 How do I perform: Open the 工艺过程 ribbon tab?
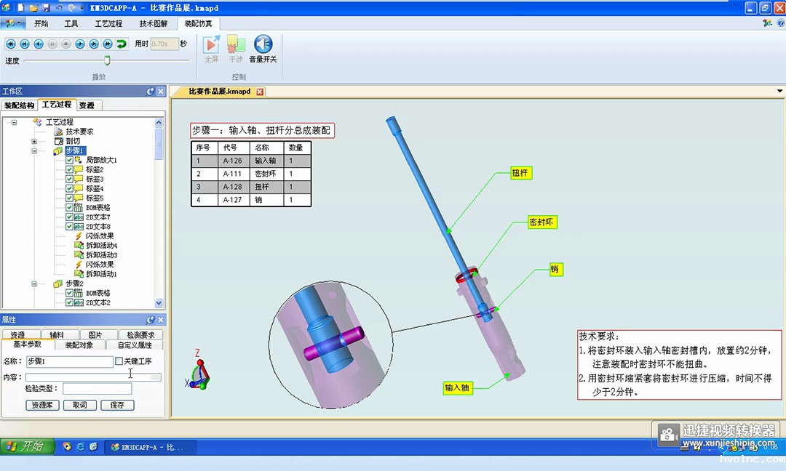[108, 23]
